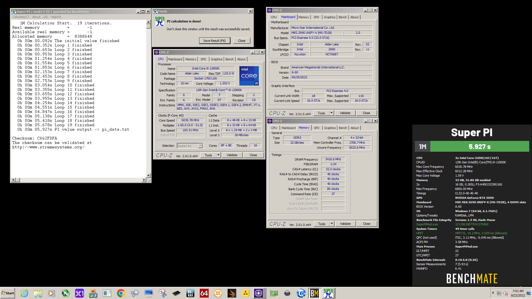
Task: Launch AIDA64 red 64 taskbar icon
Action: (204, 293)
